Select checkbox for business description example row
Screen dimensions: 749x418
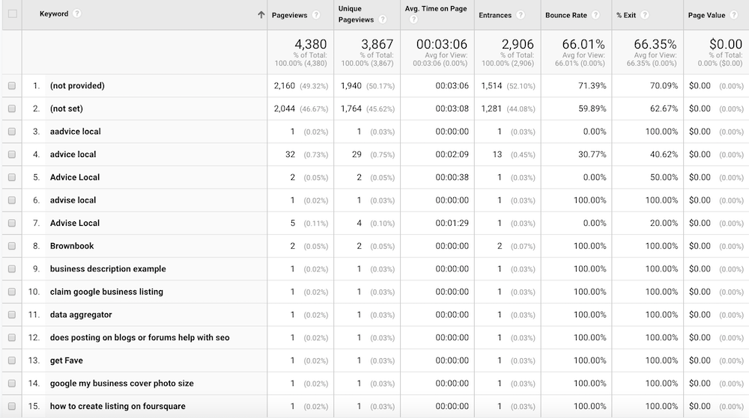pos(12,268)
